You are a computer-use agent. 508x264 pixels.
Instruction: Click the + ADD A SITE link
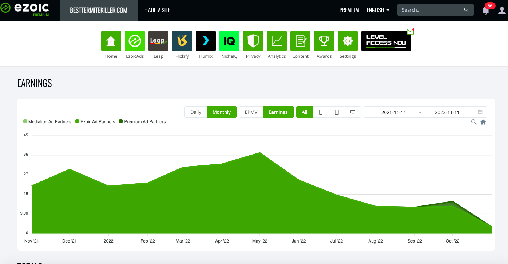click(157, 10)
